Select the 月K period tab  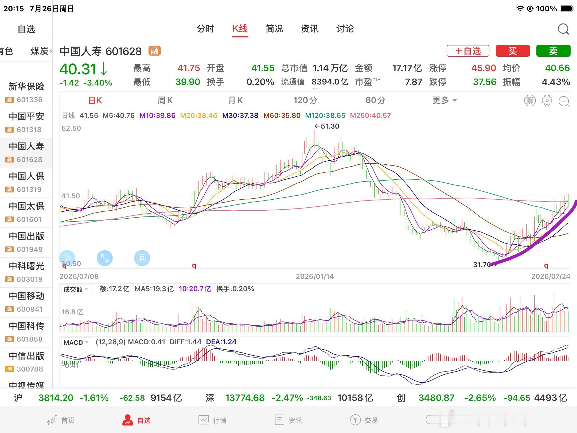coord(235,100)
